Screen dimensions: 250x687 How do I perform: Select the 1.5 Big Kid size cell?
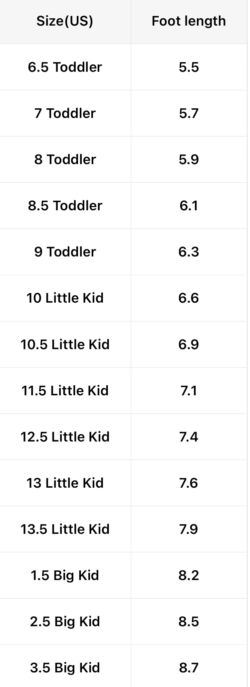pyautogui.click(x=65, y=575)
